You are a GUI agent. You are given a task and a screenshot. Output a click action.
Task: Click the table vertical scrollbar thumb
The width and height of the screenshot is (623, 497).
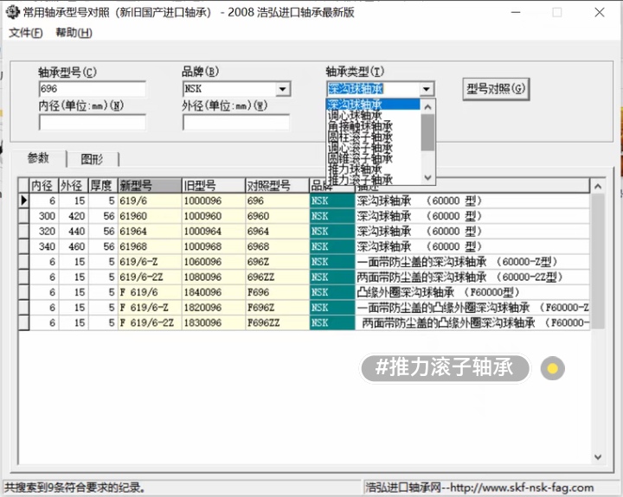[x=598, y=261]
